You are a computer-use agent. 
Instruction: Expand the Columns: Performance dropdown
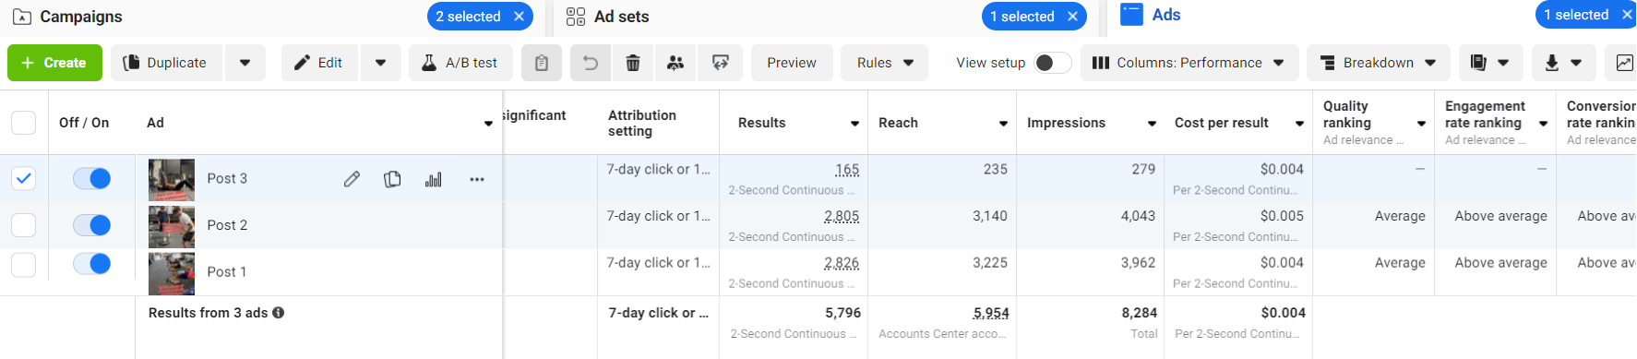pyautogui.click(x=1189, y=63)
